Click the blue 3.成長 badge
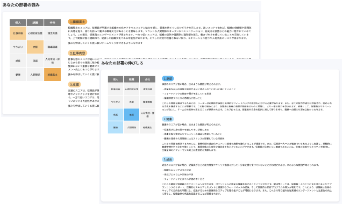 (x=168, y=159)
